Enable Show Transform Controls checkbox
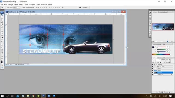175x98 pixels. [22, 7]
